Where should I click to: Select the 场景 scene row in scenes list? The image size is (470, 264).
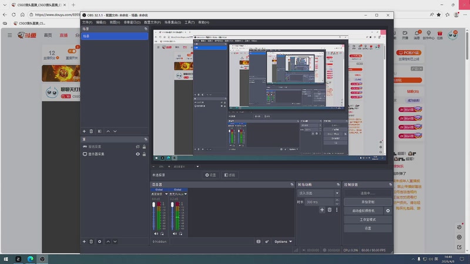[x=115, y=36]
